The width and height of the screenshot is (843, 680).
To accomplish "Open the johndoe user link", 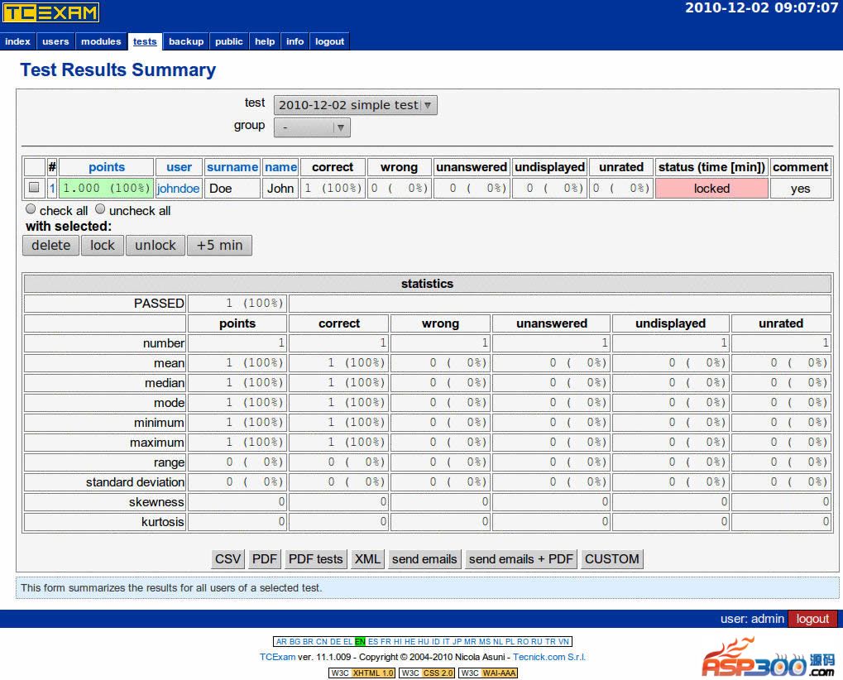I will [179, 189].
